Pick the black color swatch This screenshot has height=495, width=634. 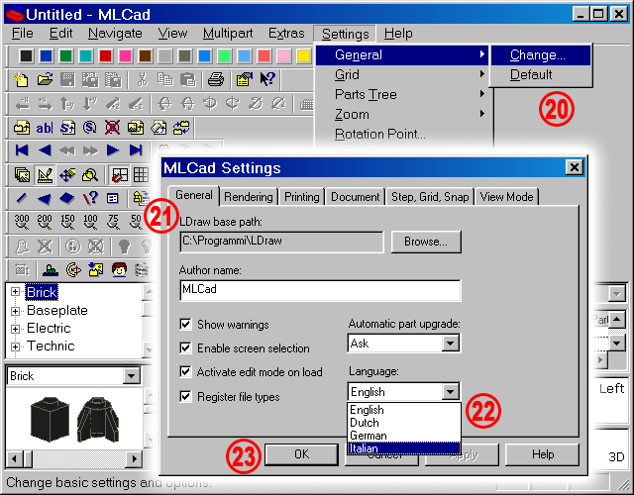coord(26,55)
